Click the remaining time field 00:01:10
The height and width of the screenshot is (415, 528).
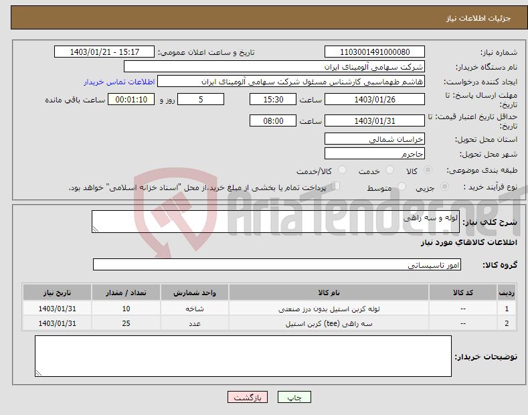(x=131, y=99)
